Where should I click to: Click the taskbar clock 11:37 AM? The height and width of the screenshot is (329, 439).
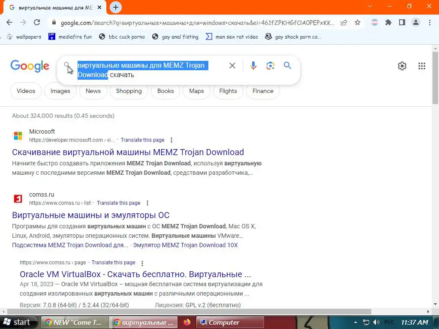pos(415,323)
